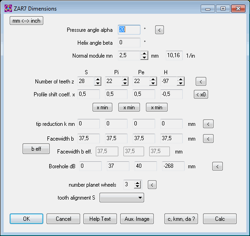Click the '<' button for tip reduction row
The width and height of the screenshot is (250, 236).
[x=208, y=124]
